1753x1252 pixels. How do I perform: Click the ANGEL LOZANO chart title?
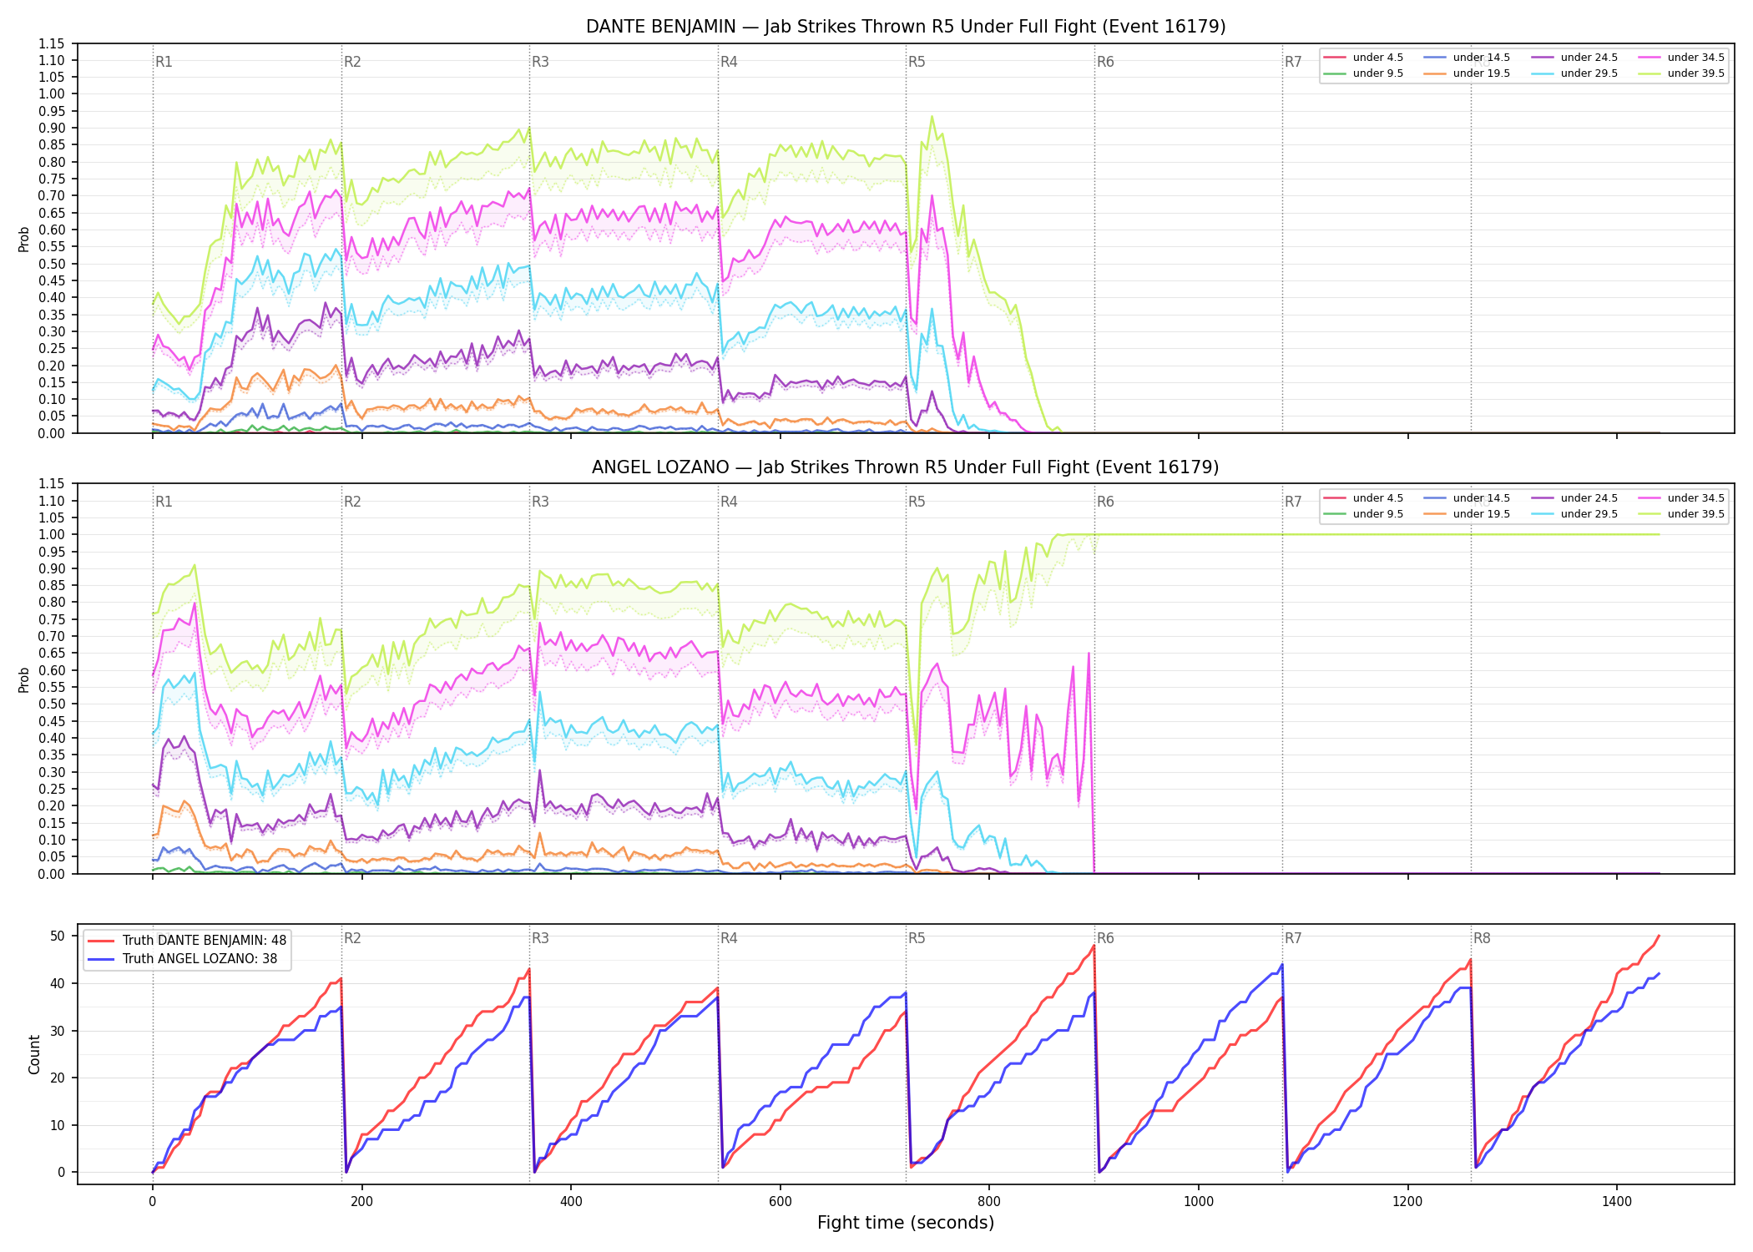pyautogui.click(x=906, y=467)
